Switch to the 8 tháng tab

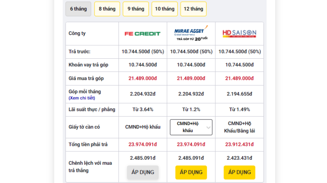pos(107,9)
